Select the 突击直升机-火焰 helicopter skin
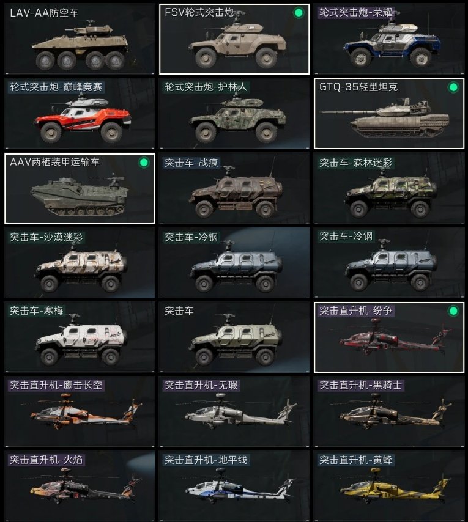The image size is (468, 522). (x=80, y=486)
